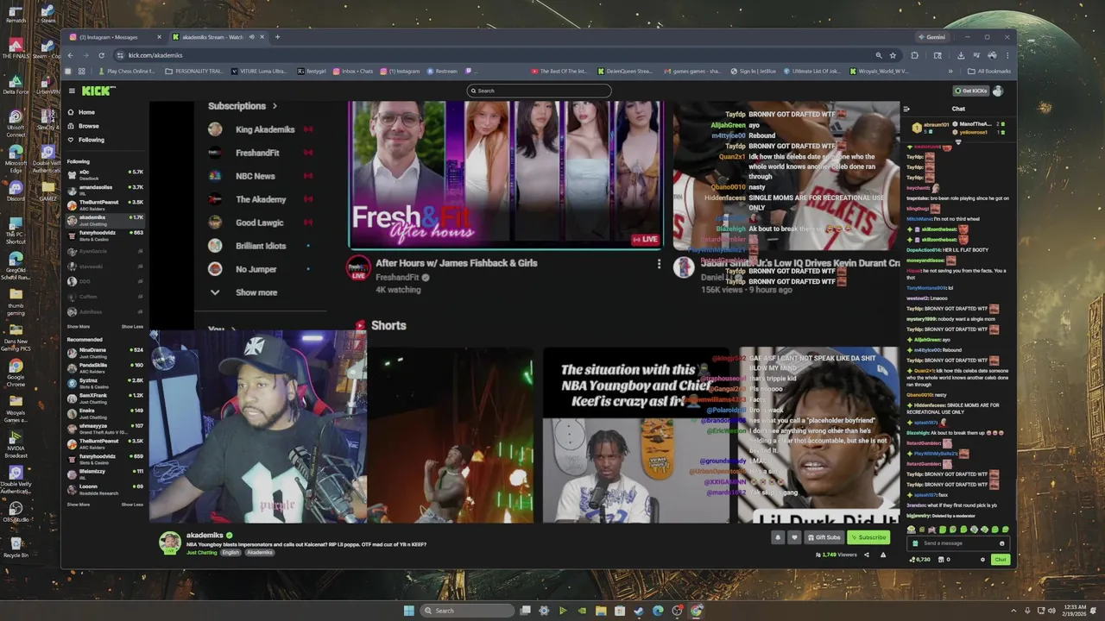The width and height of the screenshot is (1105, 621).
Task: Click the notification bell icon under the stream
Action: [777, 537]
